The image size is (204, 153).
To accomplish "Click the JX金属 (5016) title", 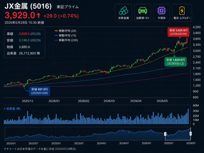I will click(28, 6).
